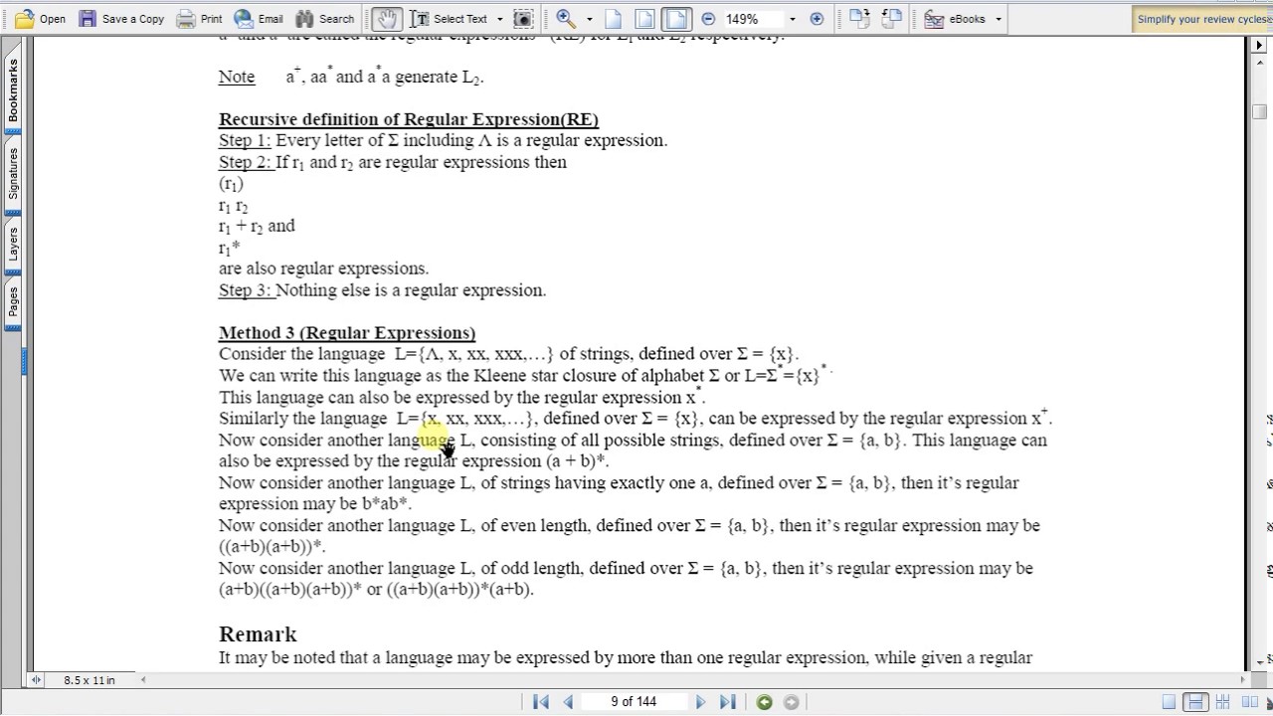Open the Bookmarks side panel tab

(x=13, y=90)
